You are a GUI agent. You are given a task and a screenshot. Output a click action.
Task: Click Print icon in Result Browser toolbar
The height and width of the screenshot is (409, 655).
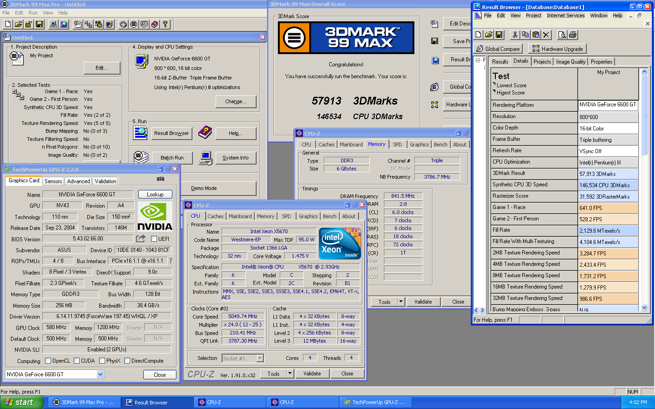coord(573,35)
